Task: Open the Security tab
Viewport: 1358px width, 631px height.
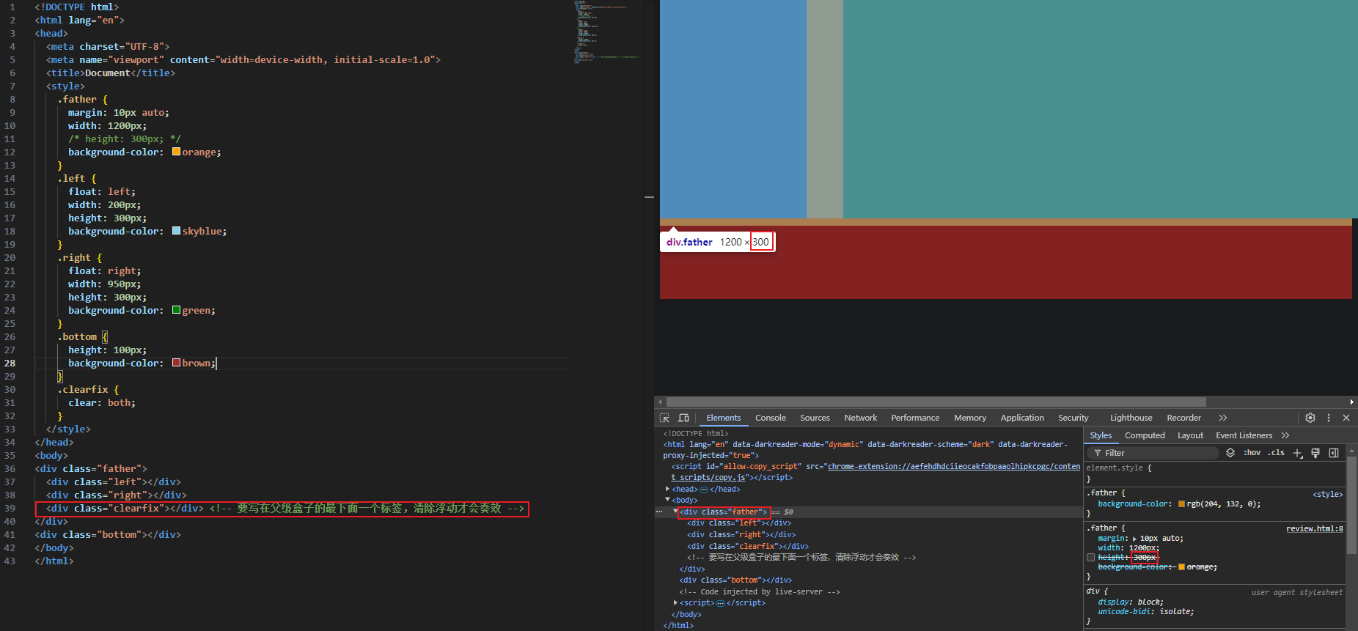Action: pos(1073,418)
